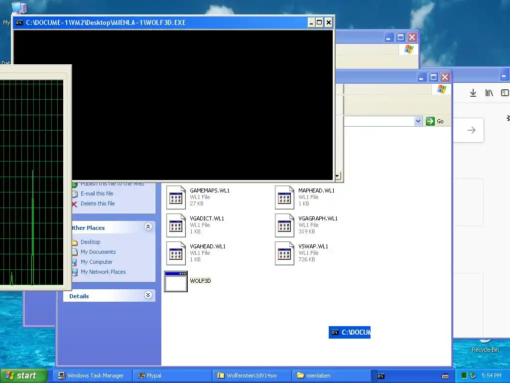510x383 pixels.
Task: Click the Go button label
Action: (x=440, y=121)
